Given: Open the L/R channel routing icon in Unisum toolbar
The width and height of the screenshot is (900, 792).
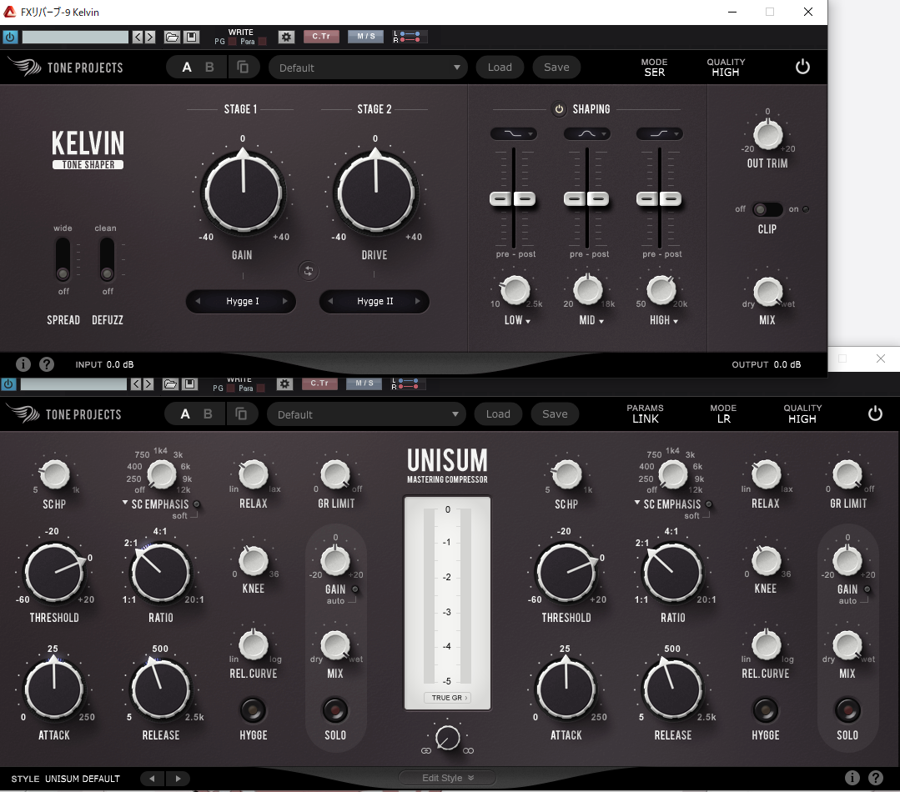Looking at the screenshot, I should [x=408, y=384].
